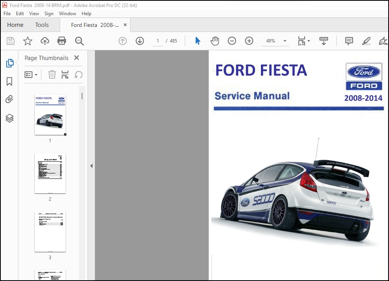Go to previous page arrow

coord(123,41)
